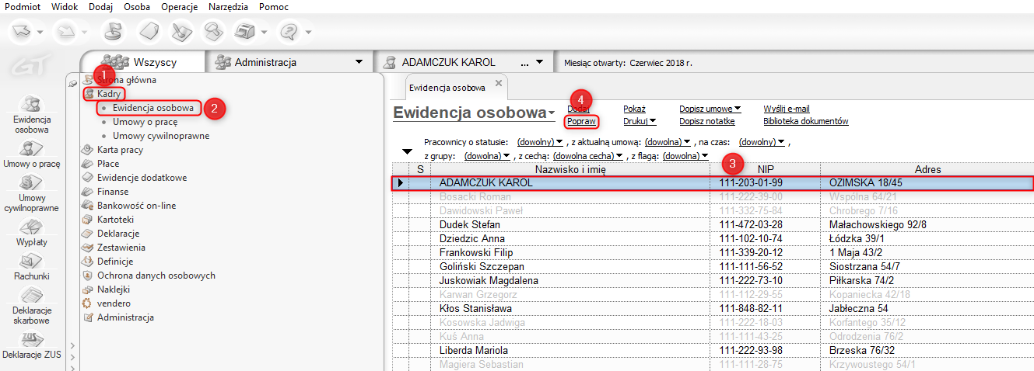The width and height of the screenshot is (1034, 371).
Task: Open Ewidencja osobowa shortcut in left bar
Action: pyautogui.click(x=32, y=116)
